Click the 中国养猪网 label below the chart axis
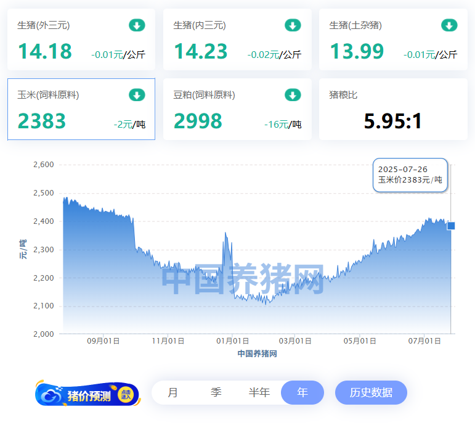The image size is (475, 433). click(x=257, y=353)
